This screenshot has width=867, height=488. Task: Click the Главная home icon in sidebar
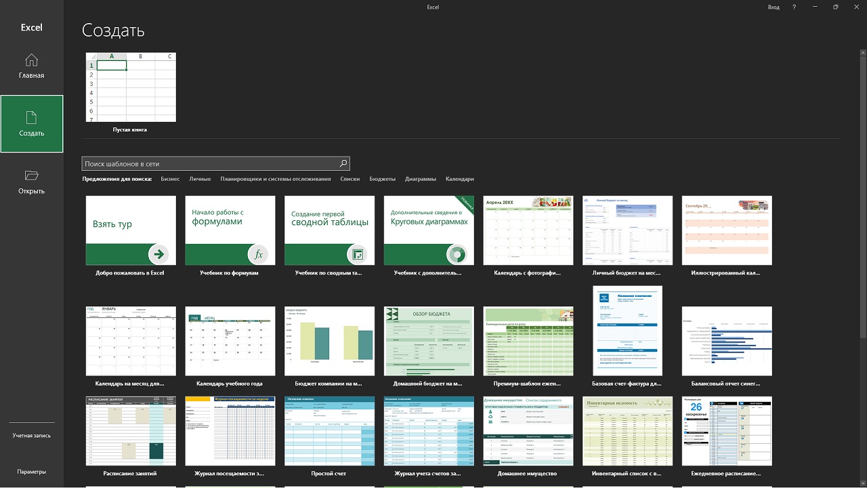[x=31, y=60]
